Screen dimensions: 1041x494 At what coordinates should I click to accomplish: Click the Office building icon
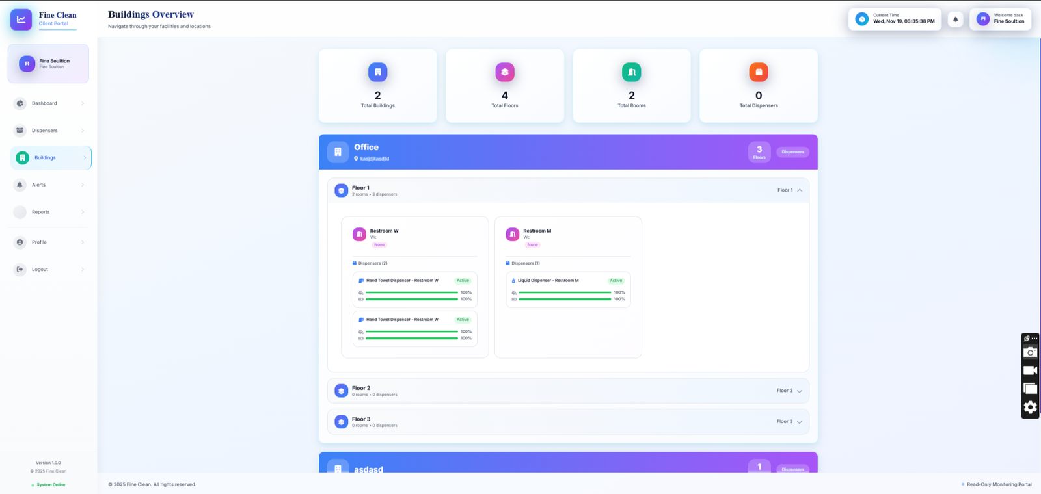click(338, 152)
